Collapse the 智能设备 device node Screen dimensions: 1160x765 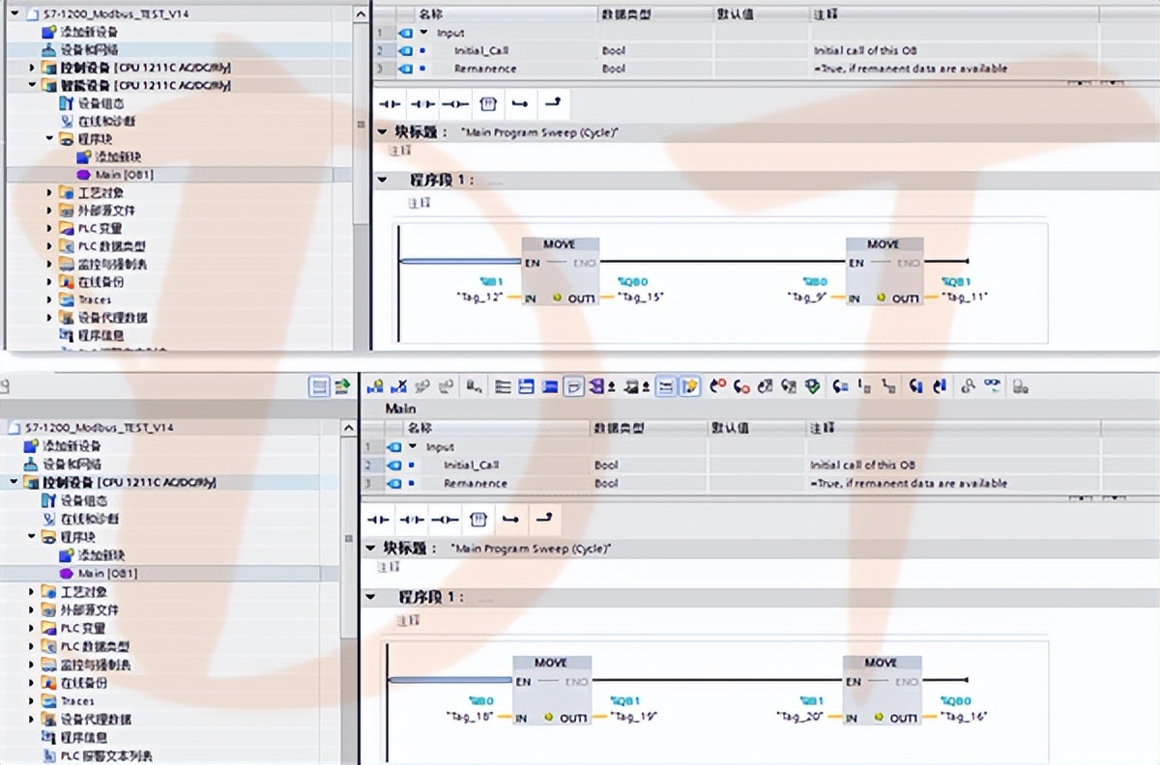coord(32,85)
